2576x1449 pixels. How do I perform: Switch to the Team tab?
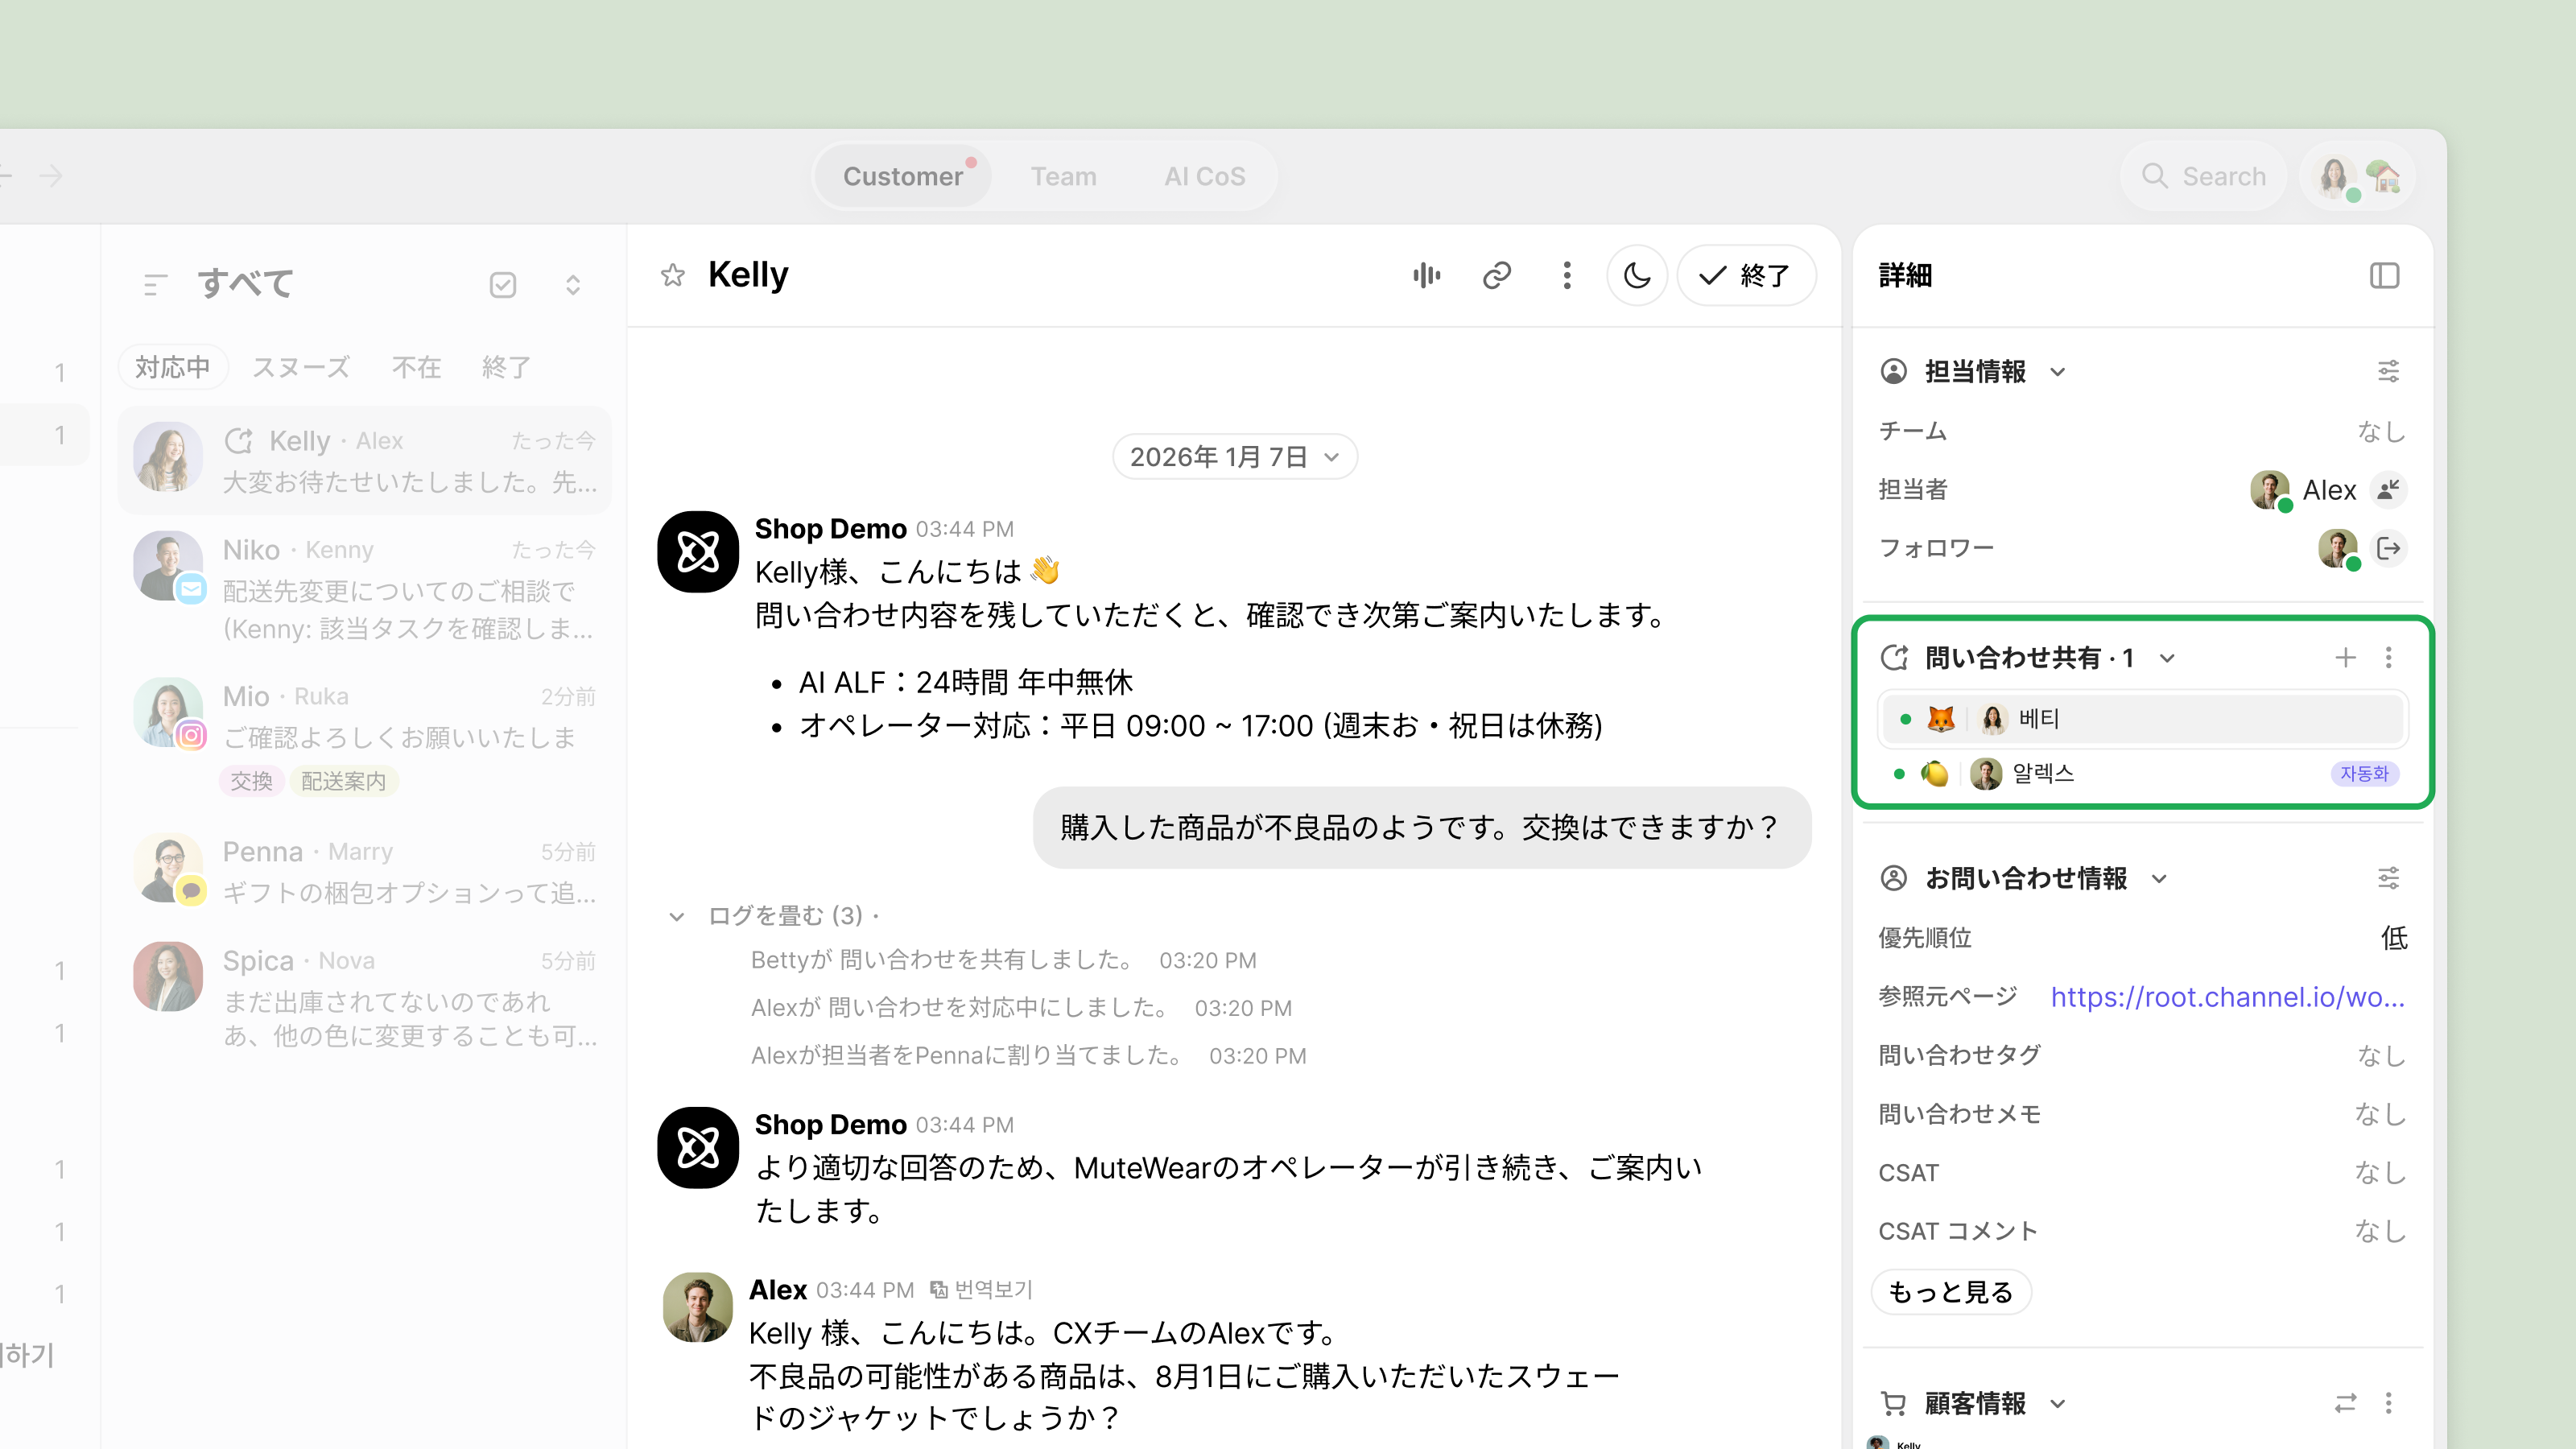1063,176
